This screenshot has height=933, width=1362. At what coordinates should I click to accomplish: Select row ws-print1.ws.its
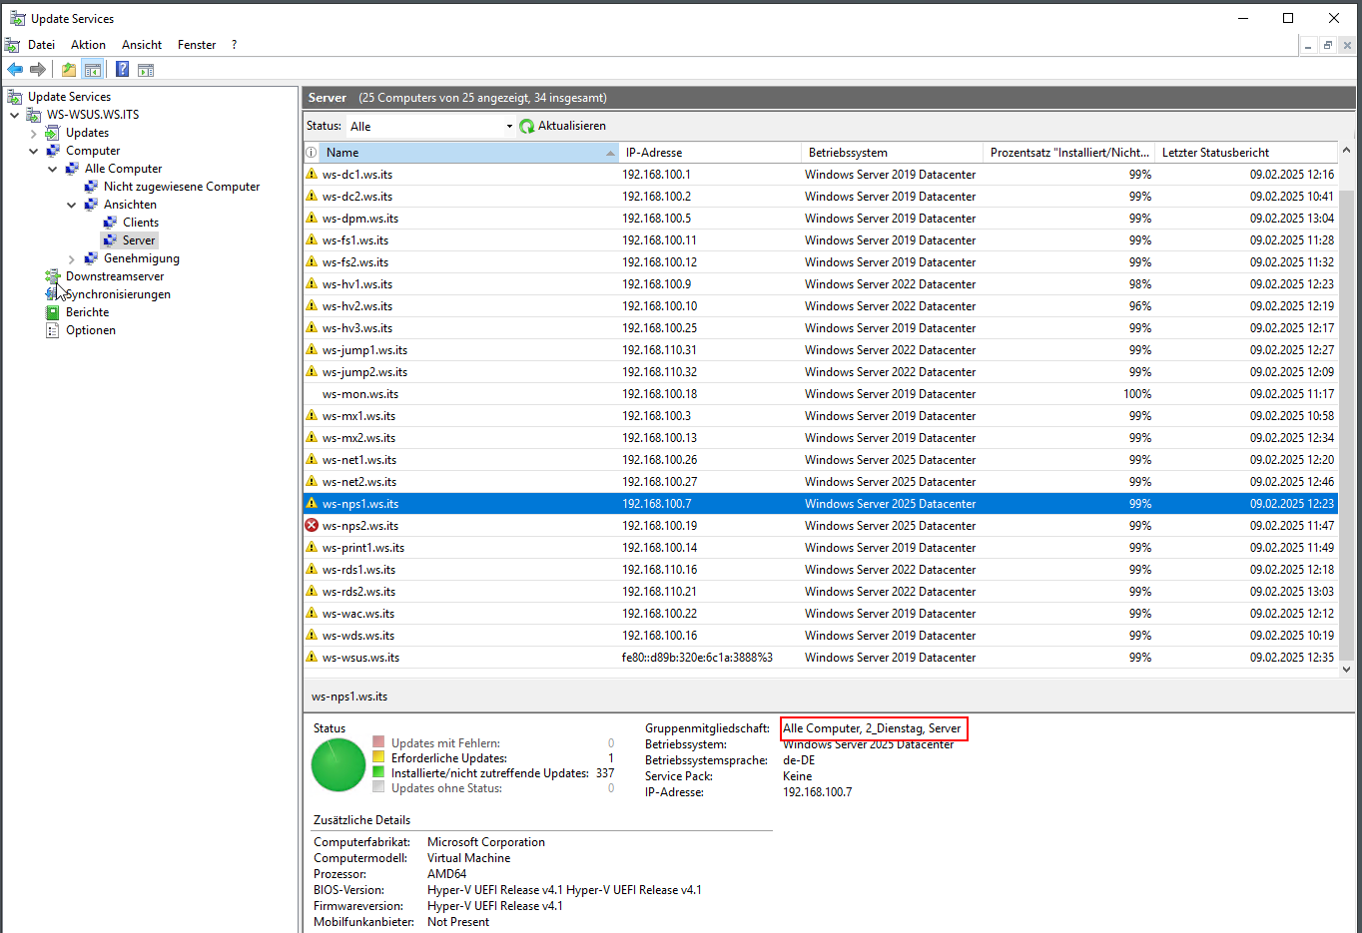[x=820, y=548]
